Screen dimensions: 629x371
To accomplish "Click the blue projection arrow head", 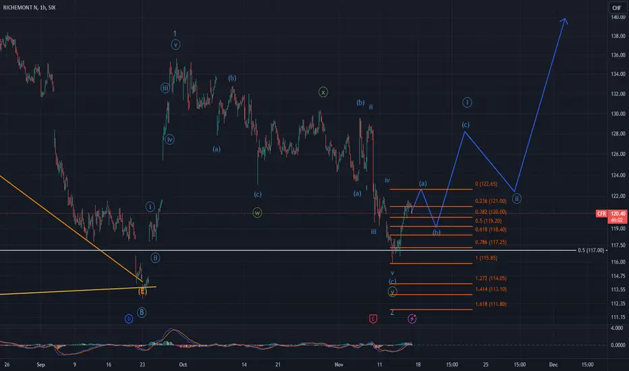I will pyautogui.click(x=564, y=21).
